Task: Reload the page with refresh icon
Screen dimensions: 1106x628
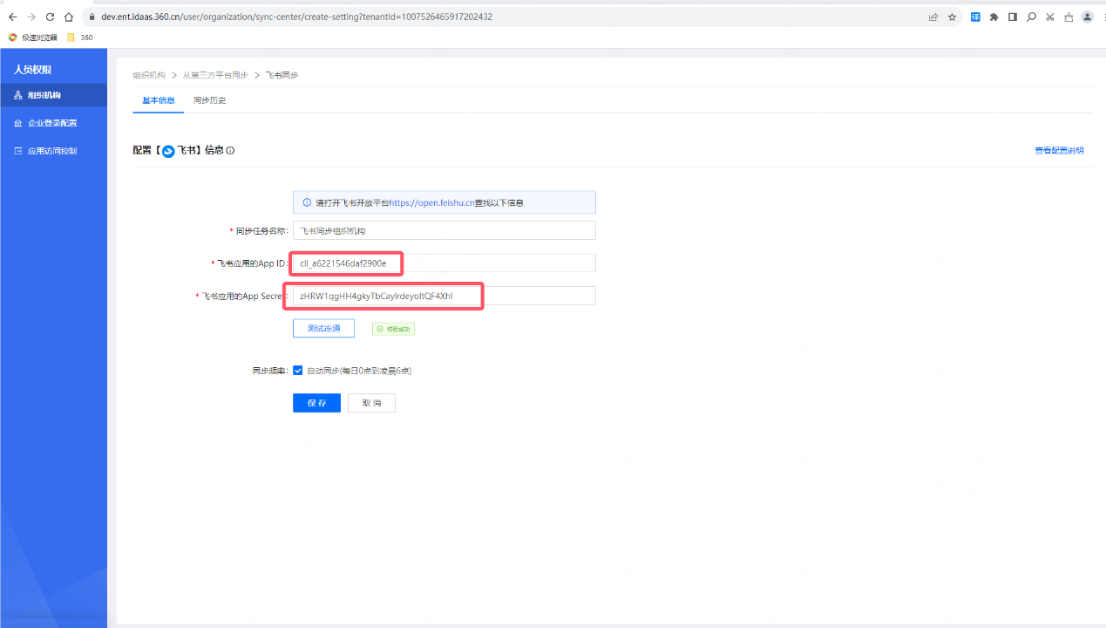Action: (x=50, y=17)
